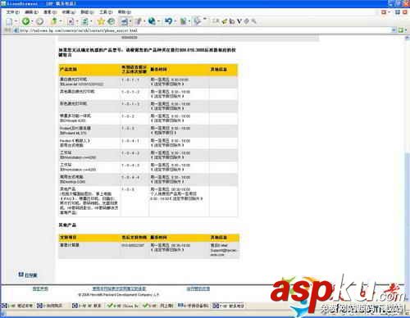Open the 帮助(H) menu
410x318 pixels.
click(x=125, y=12)
